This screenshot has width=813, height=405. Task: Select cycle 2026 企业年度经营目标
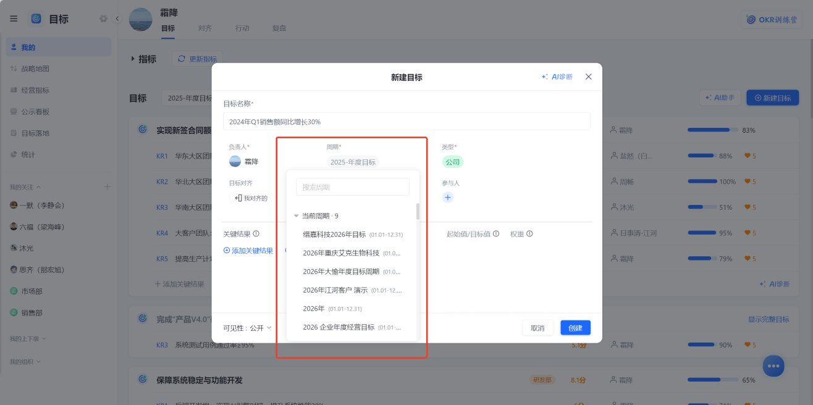click(x=353, y=327)
